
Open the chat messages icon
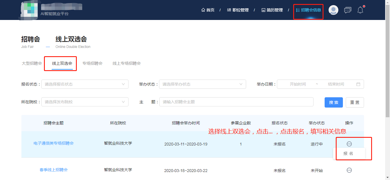(347, 10)
